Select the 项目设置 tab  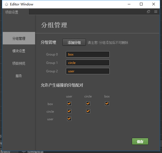[15, 12]
